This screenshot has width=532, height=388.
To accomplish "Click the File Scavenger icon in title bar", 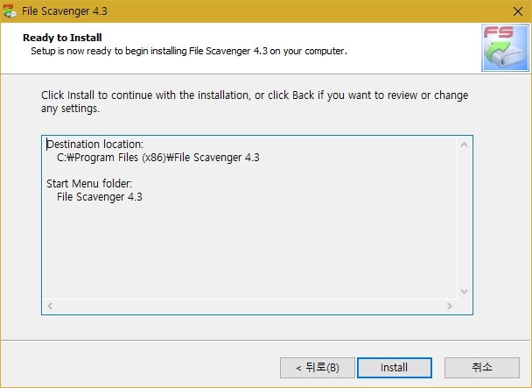I will 10,11.
